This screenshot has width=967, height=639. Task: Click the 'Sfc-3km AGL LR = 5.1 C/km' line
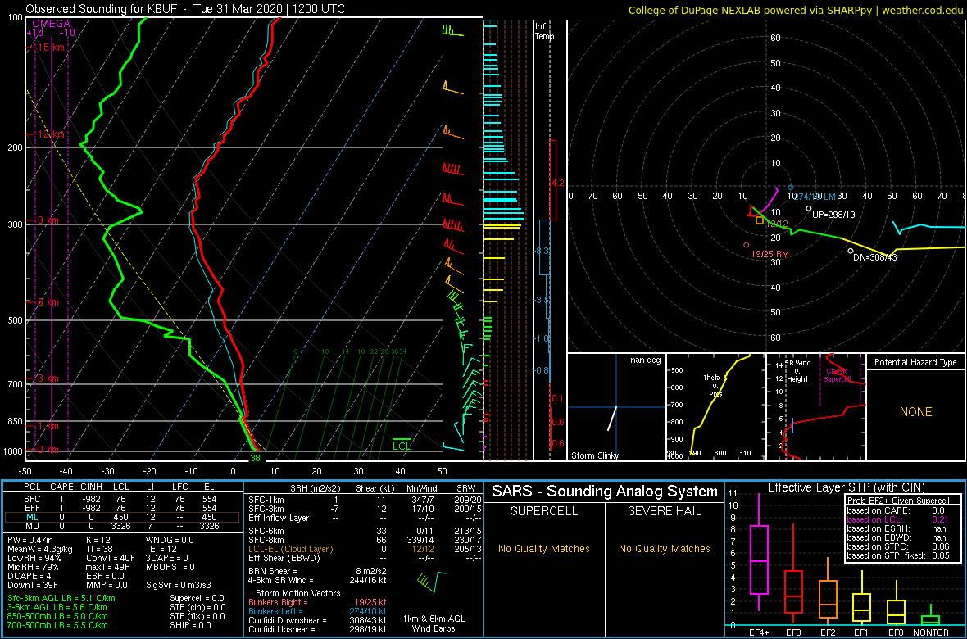(x=61, y=598)
